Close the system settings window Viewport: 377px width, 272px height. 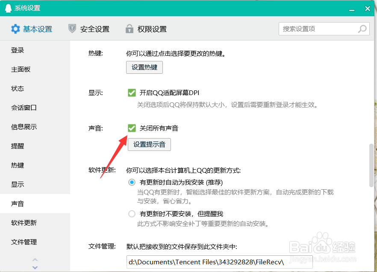[368, 9]
